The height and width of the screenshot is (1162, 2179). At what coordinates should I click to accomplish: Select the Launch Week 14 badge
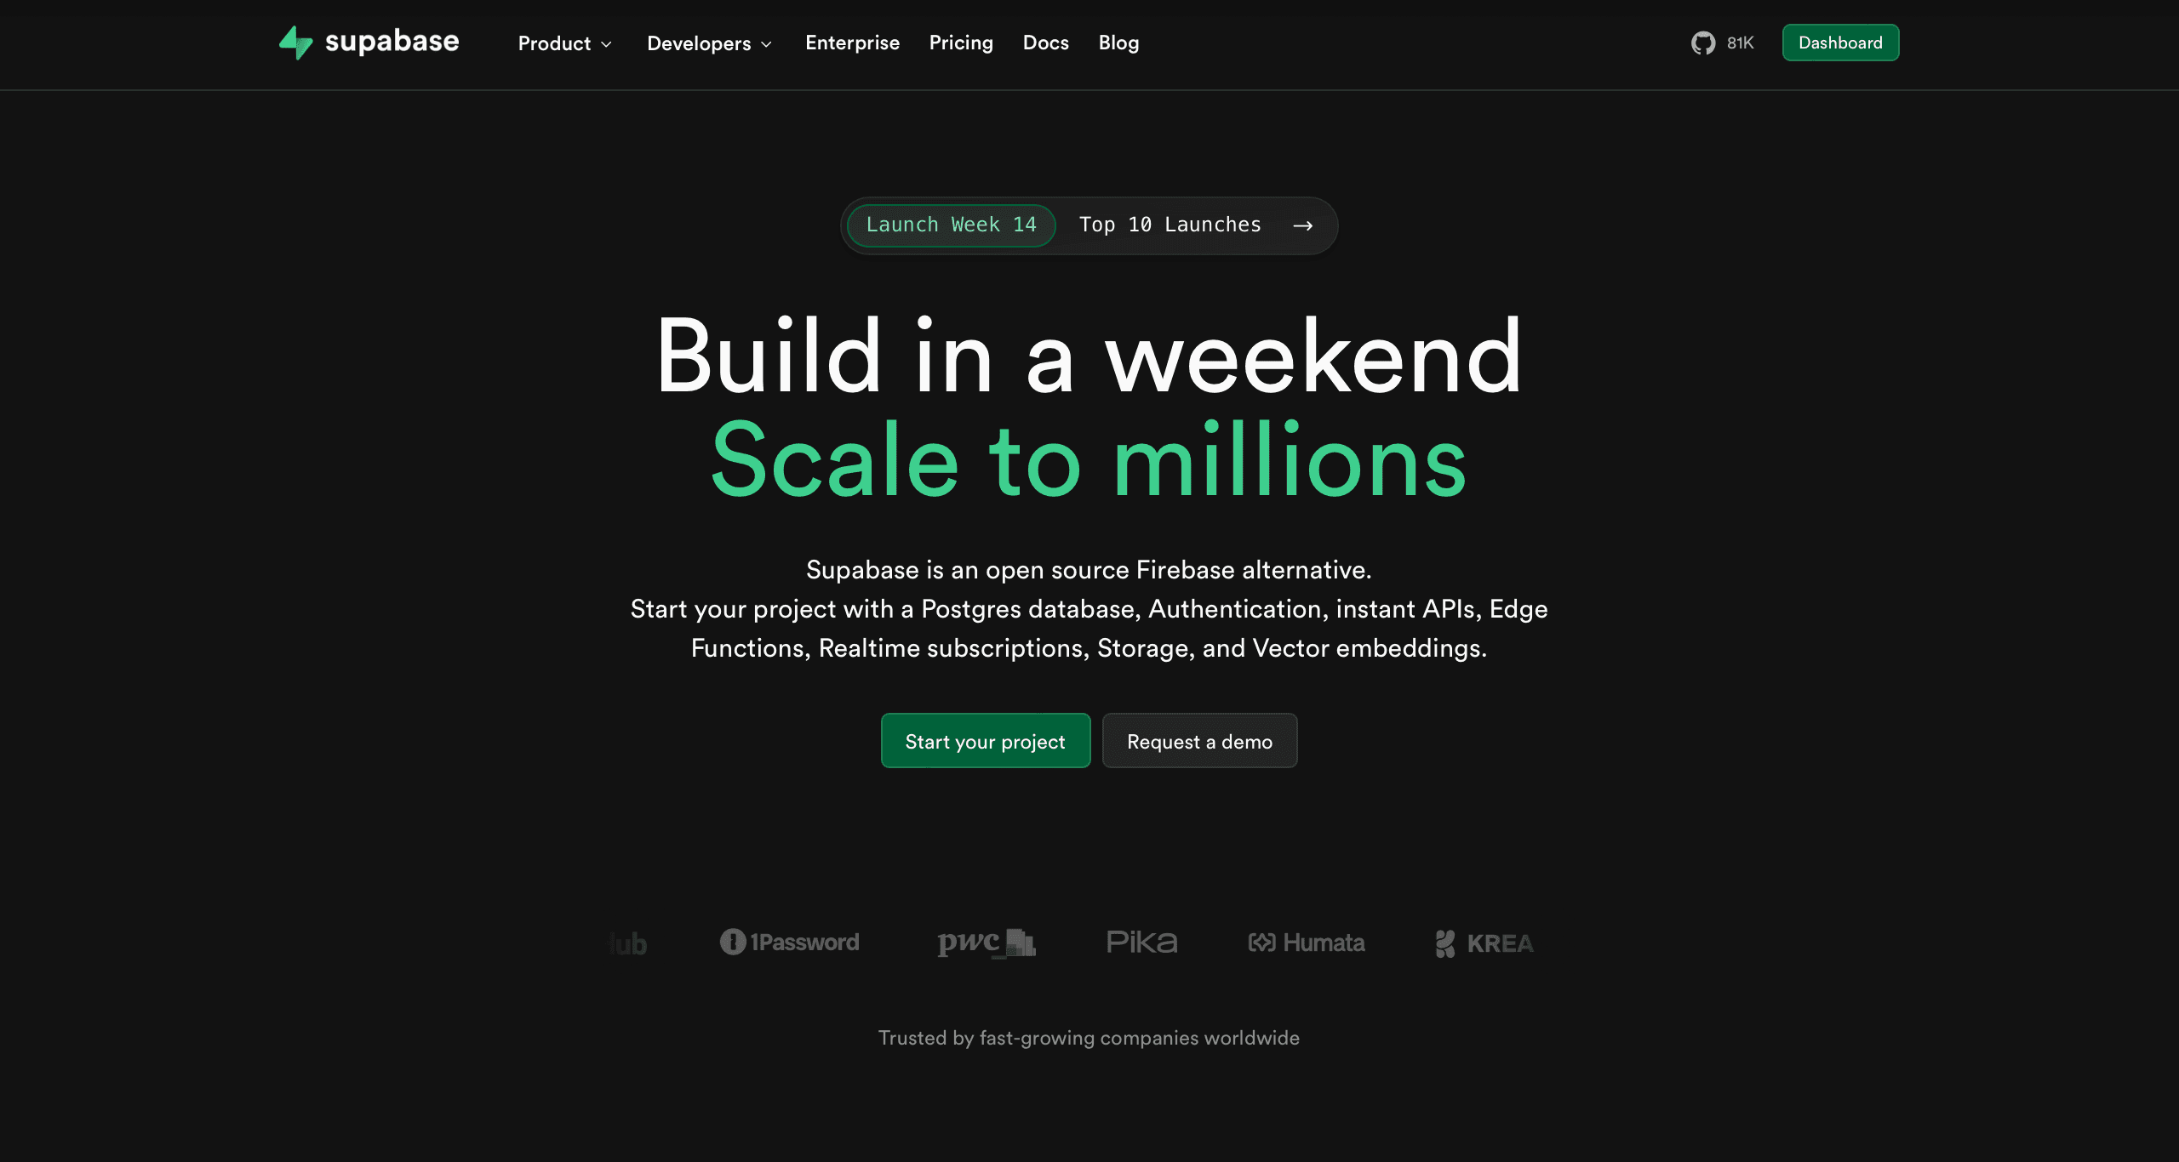[952, 225]
